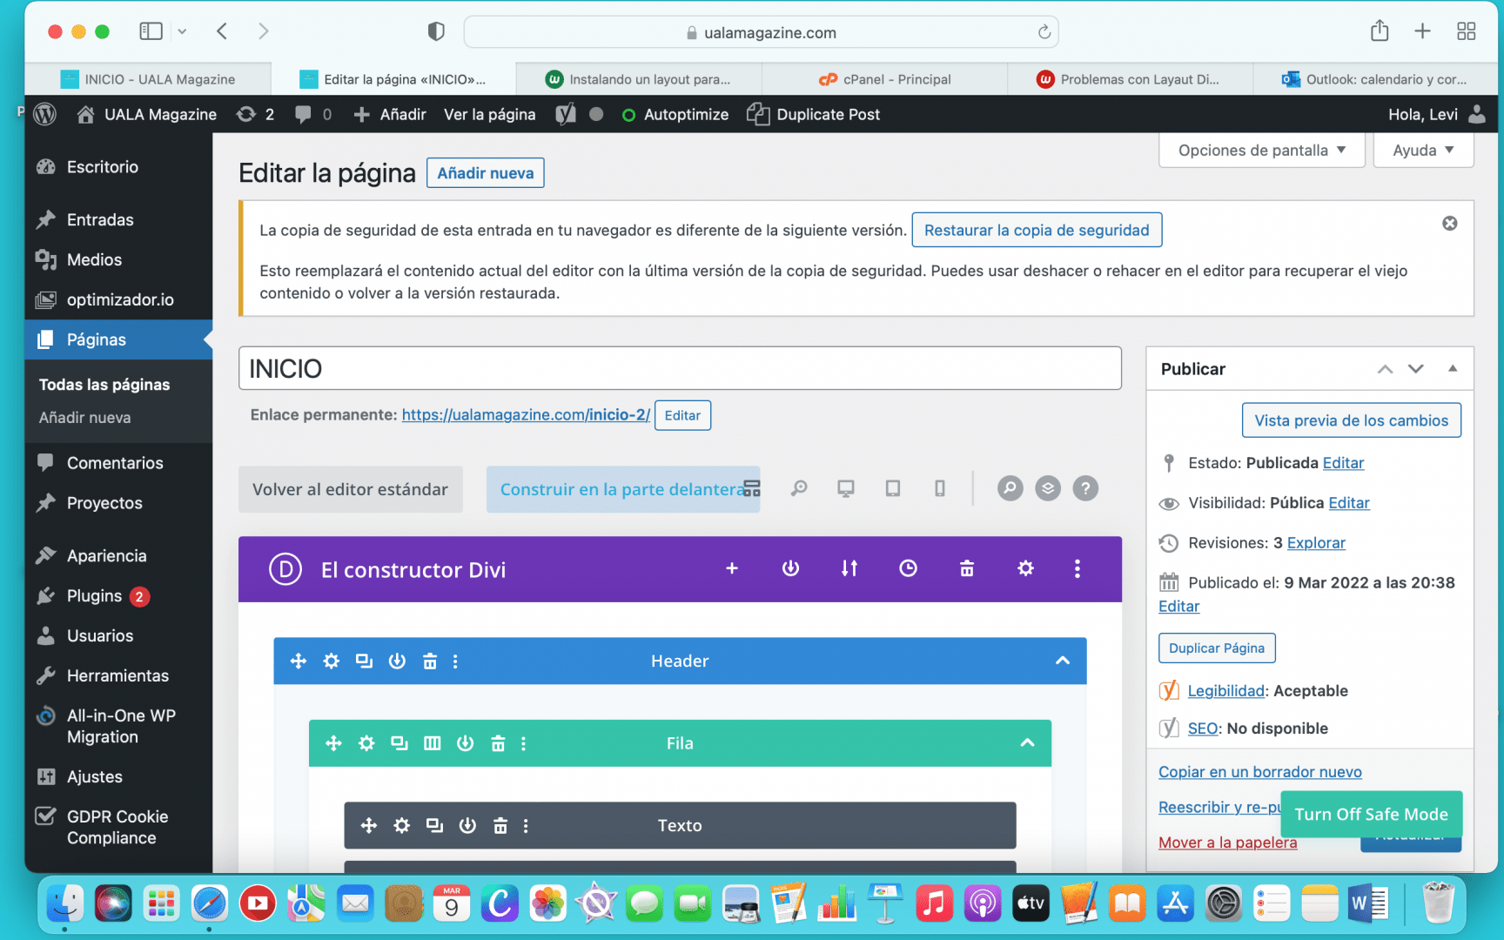
Task: Click Header section move icon
Action: [x=299, y=661]
